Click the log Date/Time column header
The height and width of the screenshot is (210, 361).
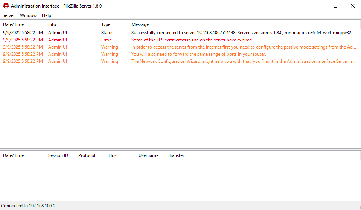click(23, 24)
